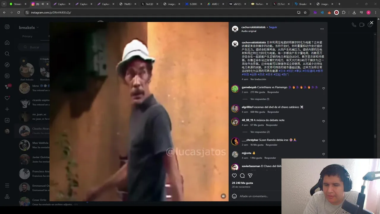Switch to the Perfum browser tab
The height and width of the screenshot is (214, 380).
tap(259, 4)
